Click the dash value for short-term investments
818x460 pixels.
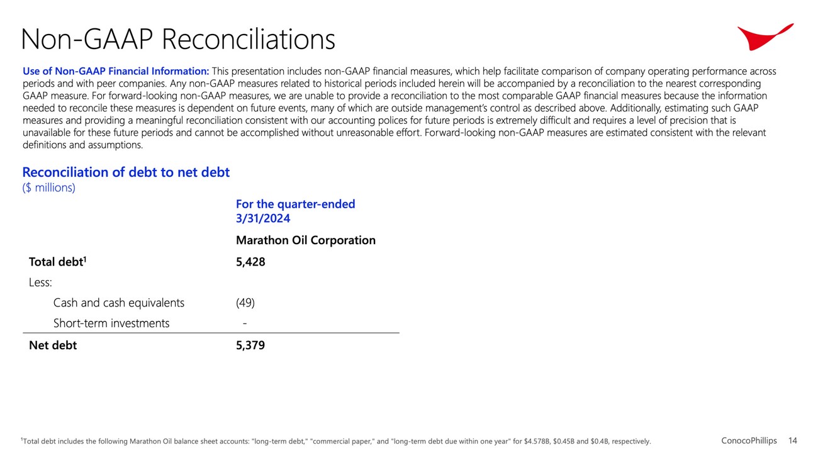(244, 323)
